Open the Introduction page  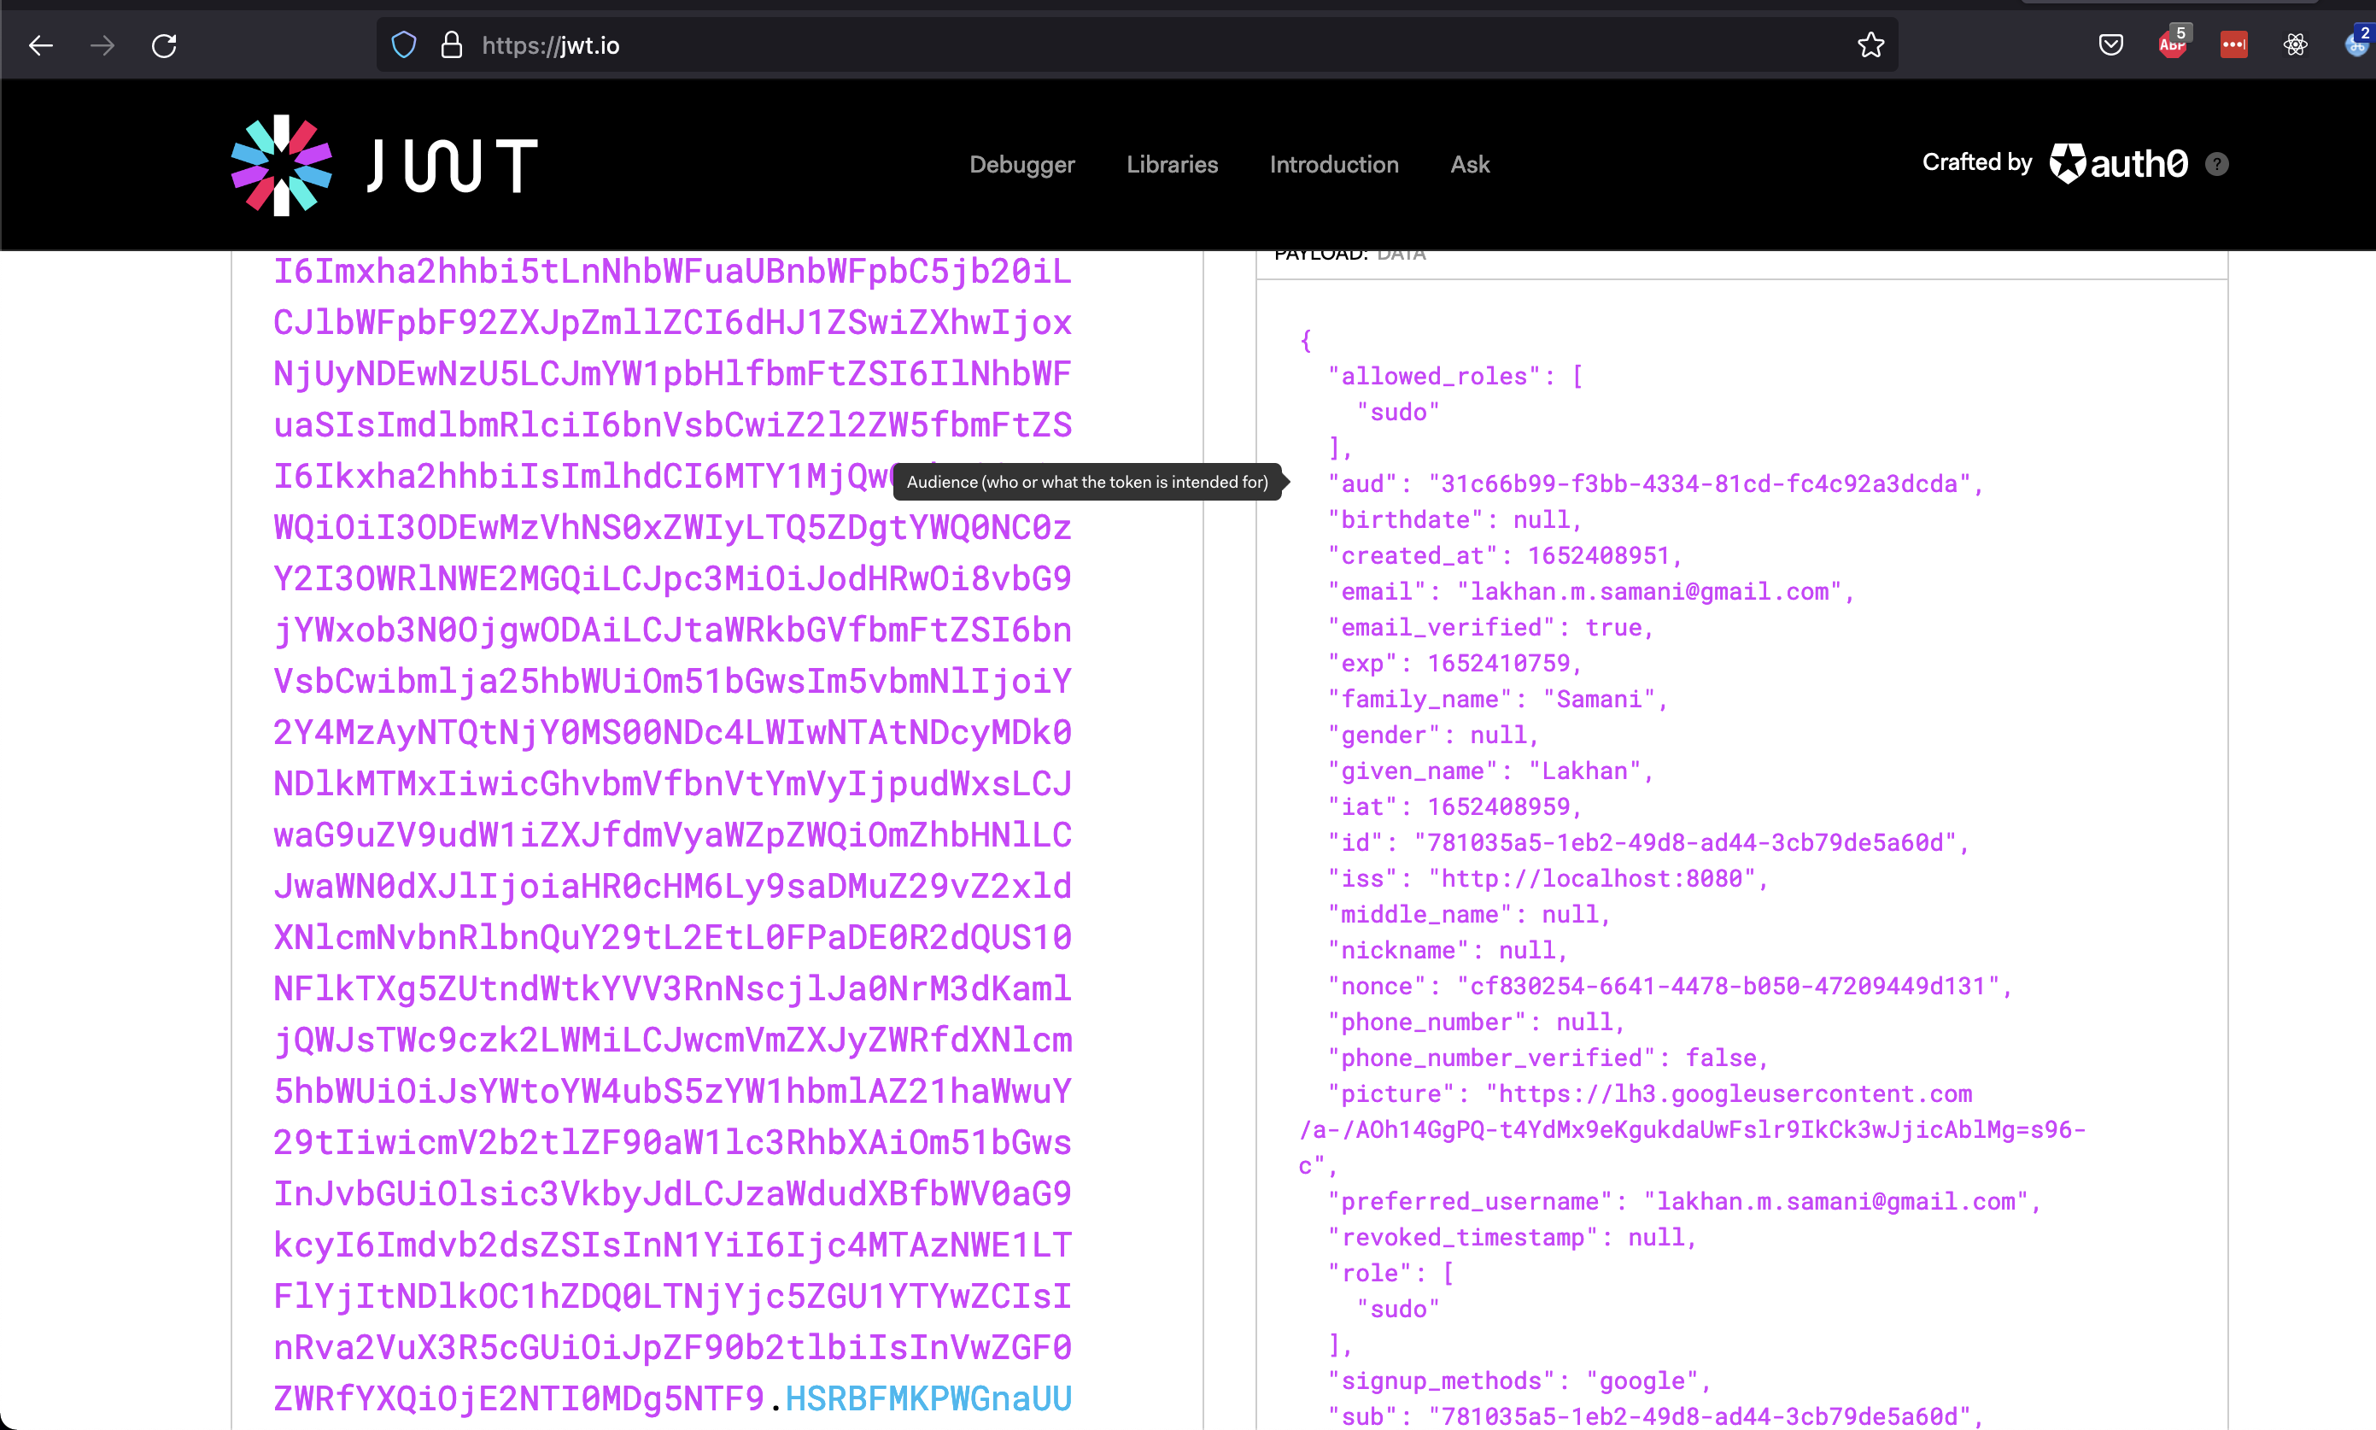coord(1334,165)
